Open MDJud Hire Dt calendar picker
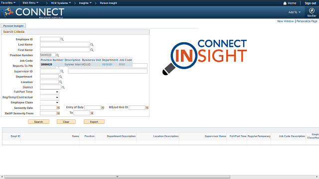Viewport: 319px width, 179px height. pyautogui.click(x=147, y=108)
